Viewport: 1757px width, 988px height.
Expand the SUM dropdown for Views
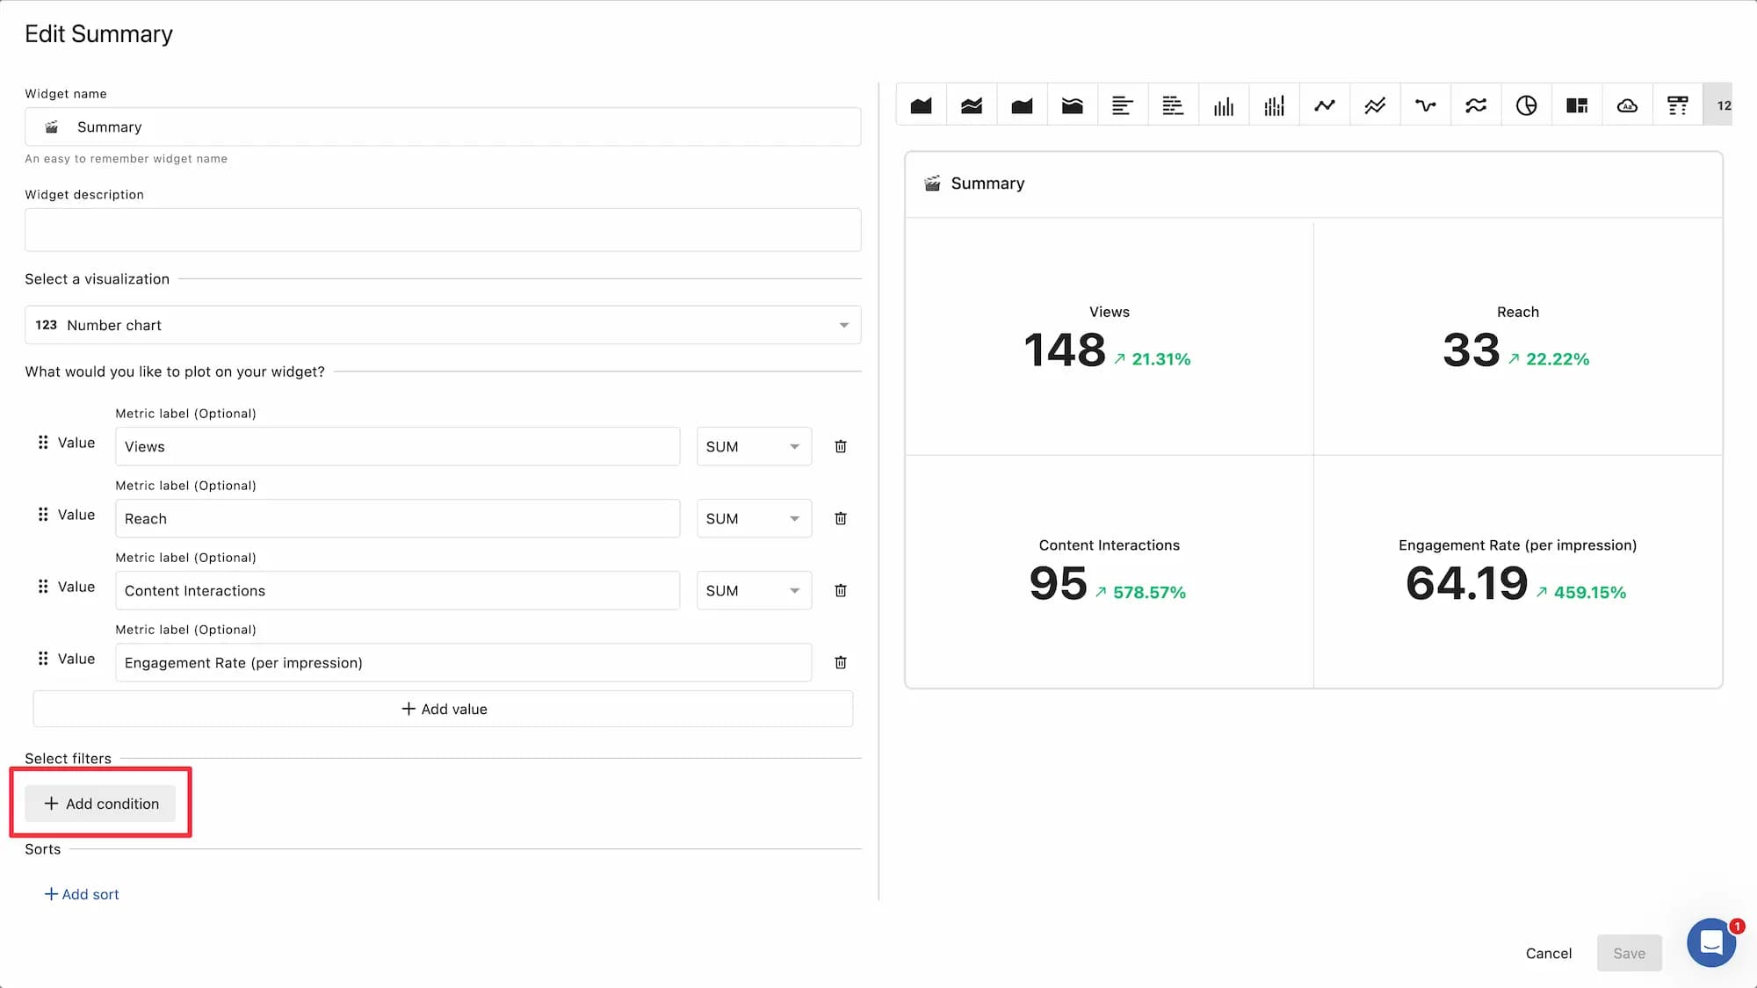tap(754, 446)
